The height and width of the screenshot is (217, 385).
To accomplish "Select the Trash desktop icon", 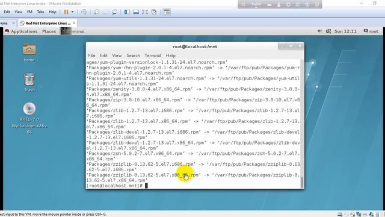I will 29,82.
